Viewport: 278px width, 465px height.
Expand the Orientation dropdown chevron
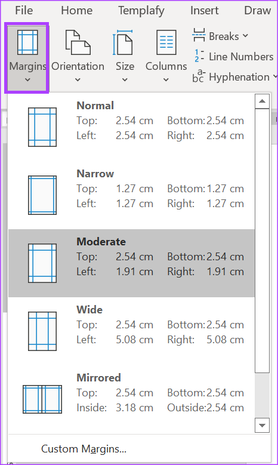(78, 79)
